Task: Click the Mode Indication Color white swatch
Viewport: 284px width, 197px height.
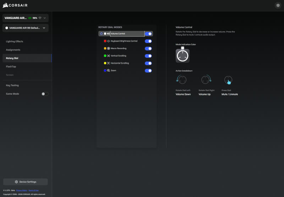Action: point(182,48)
